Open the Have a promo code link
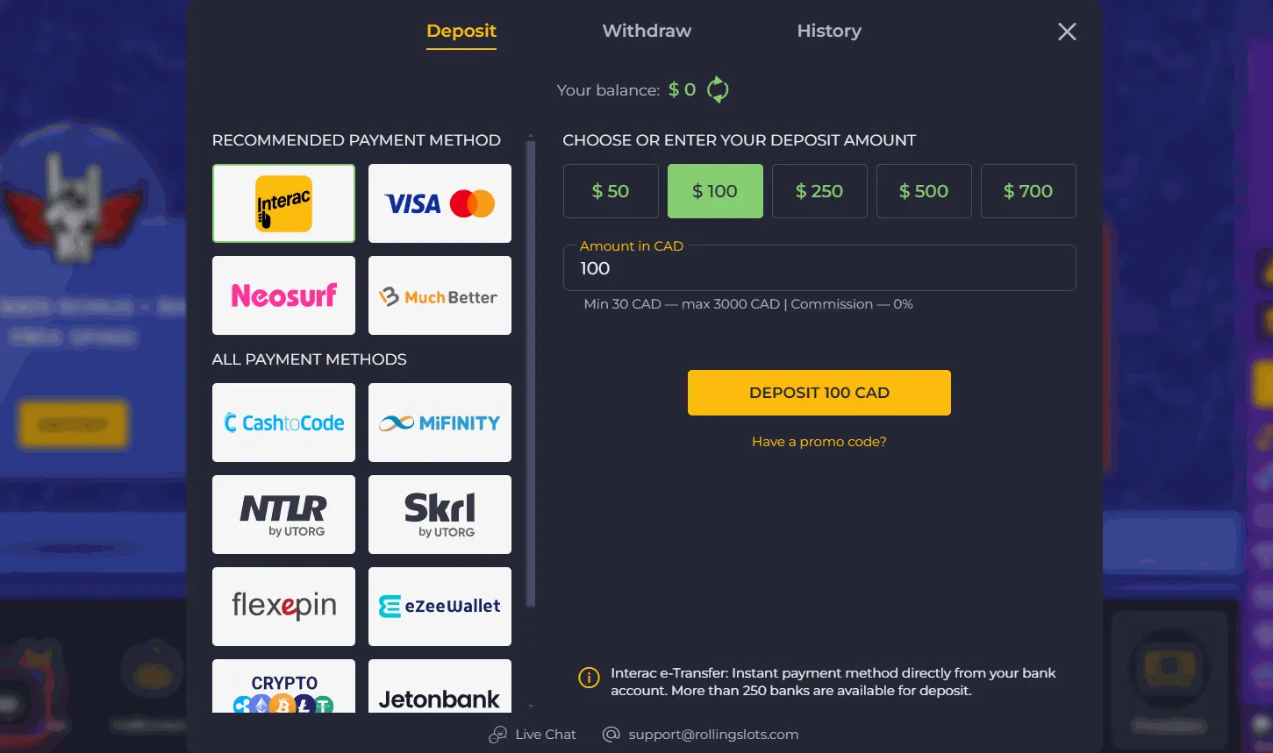The height and width of the screenshot is (753, 1273). pos(819,442)
